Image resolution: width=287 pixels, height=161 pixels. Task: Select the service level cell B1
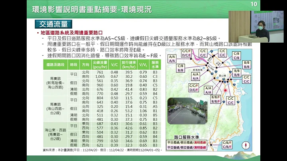tap(155, 111)
